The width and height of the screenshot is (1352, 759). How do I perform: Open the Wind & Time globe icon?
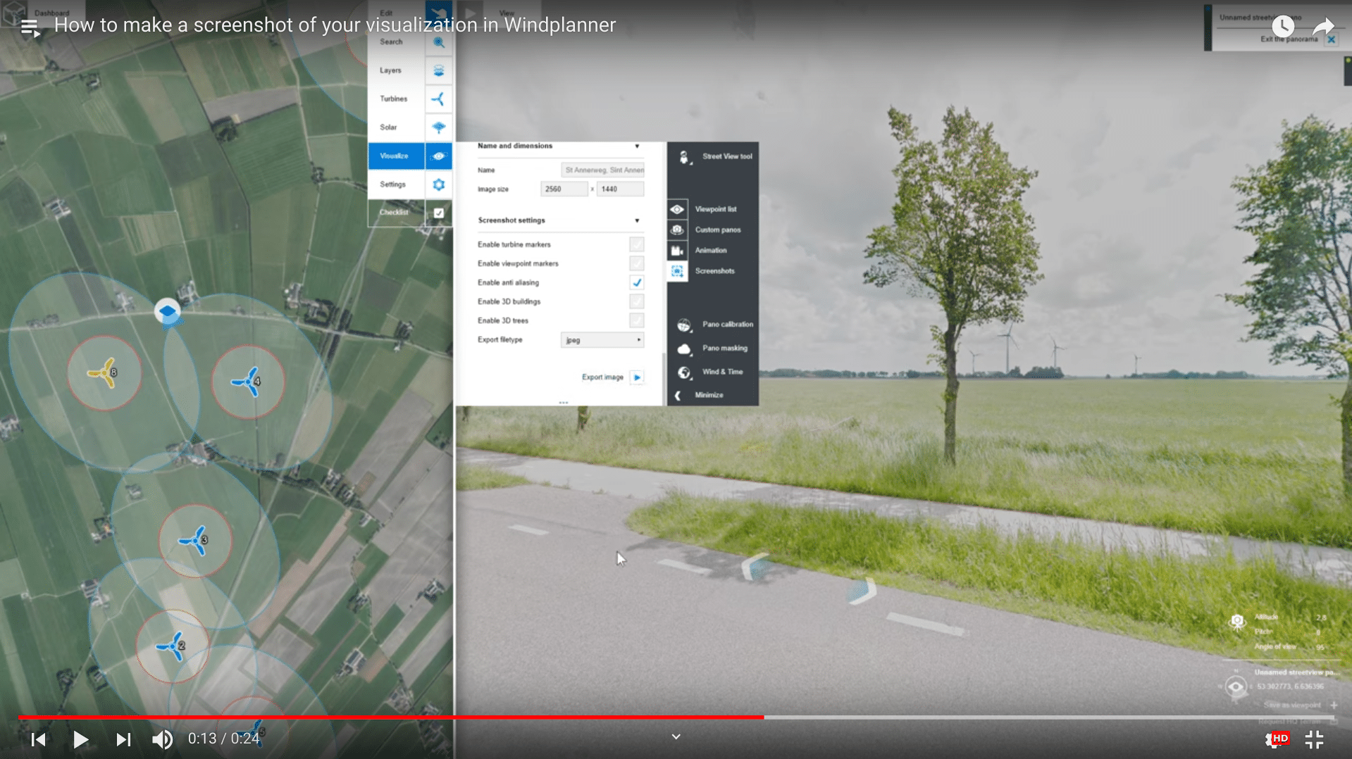tap(683, 372)
